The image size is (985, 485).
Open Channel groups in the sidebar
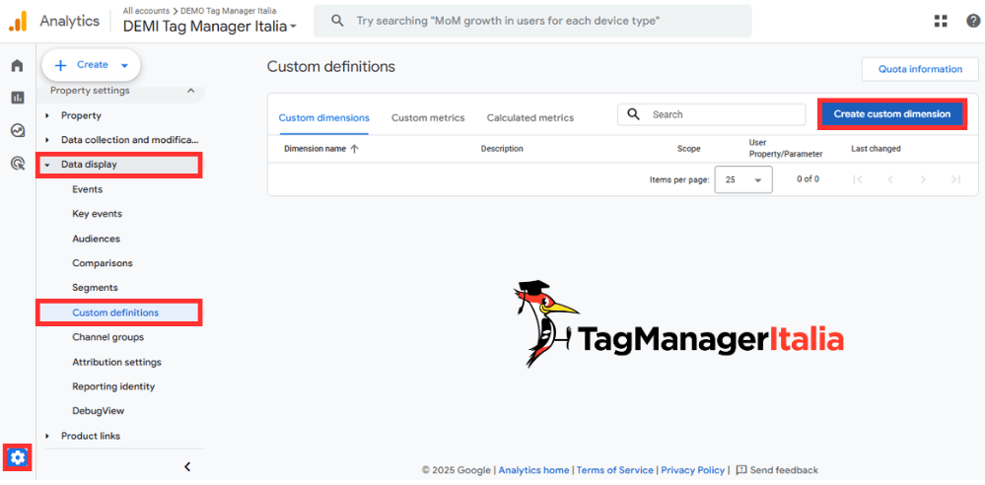[x=108, y=337]
